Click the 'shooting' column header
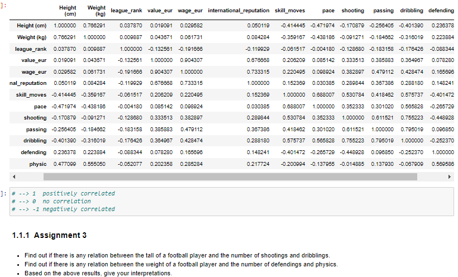Viewport: 458px width, 277px height. pyautogui.click(x=353, y=11)
